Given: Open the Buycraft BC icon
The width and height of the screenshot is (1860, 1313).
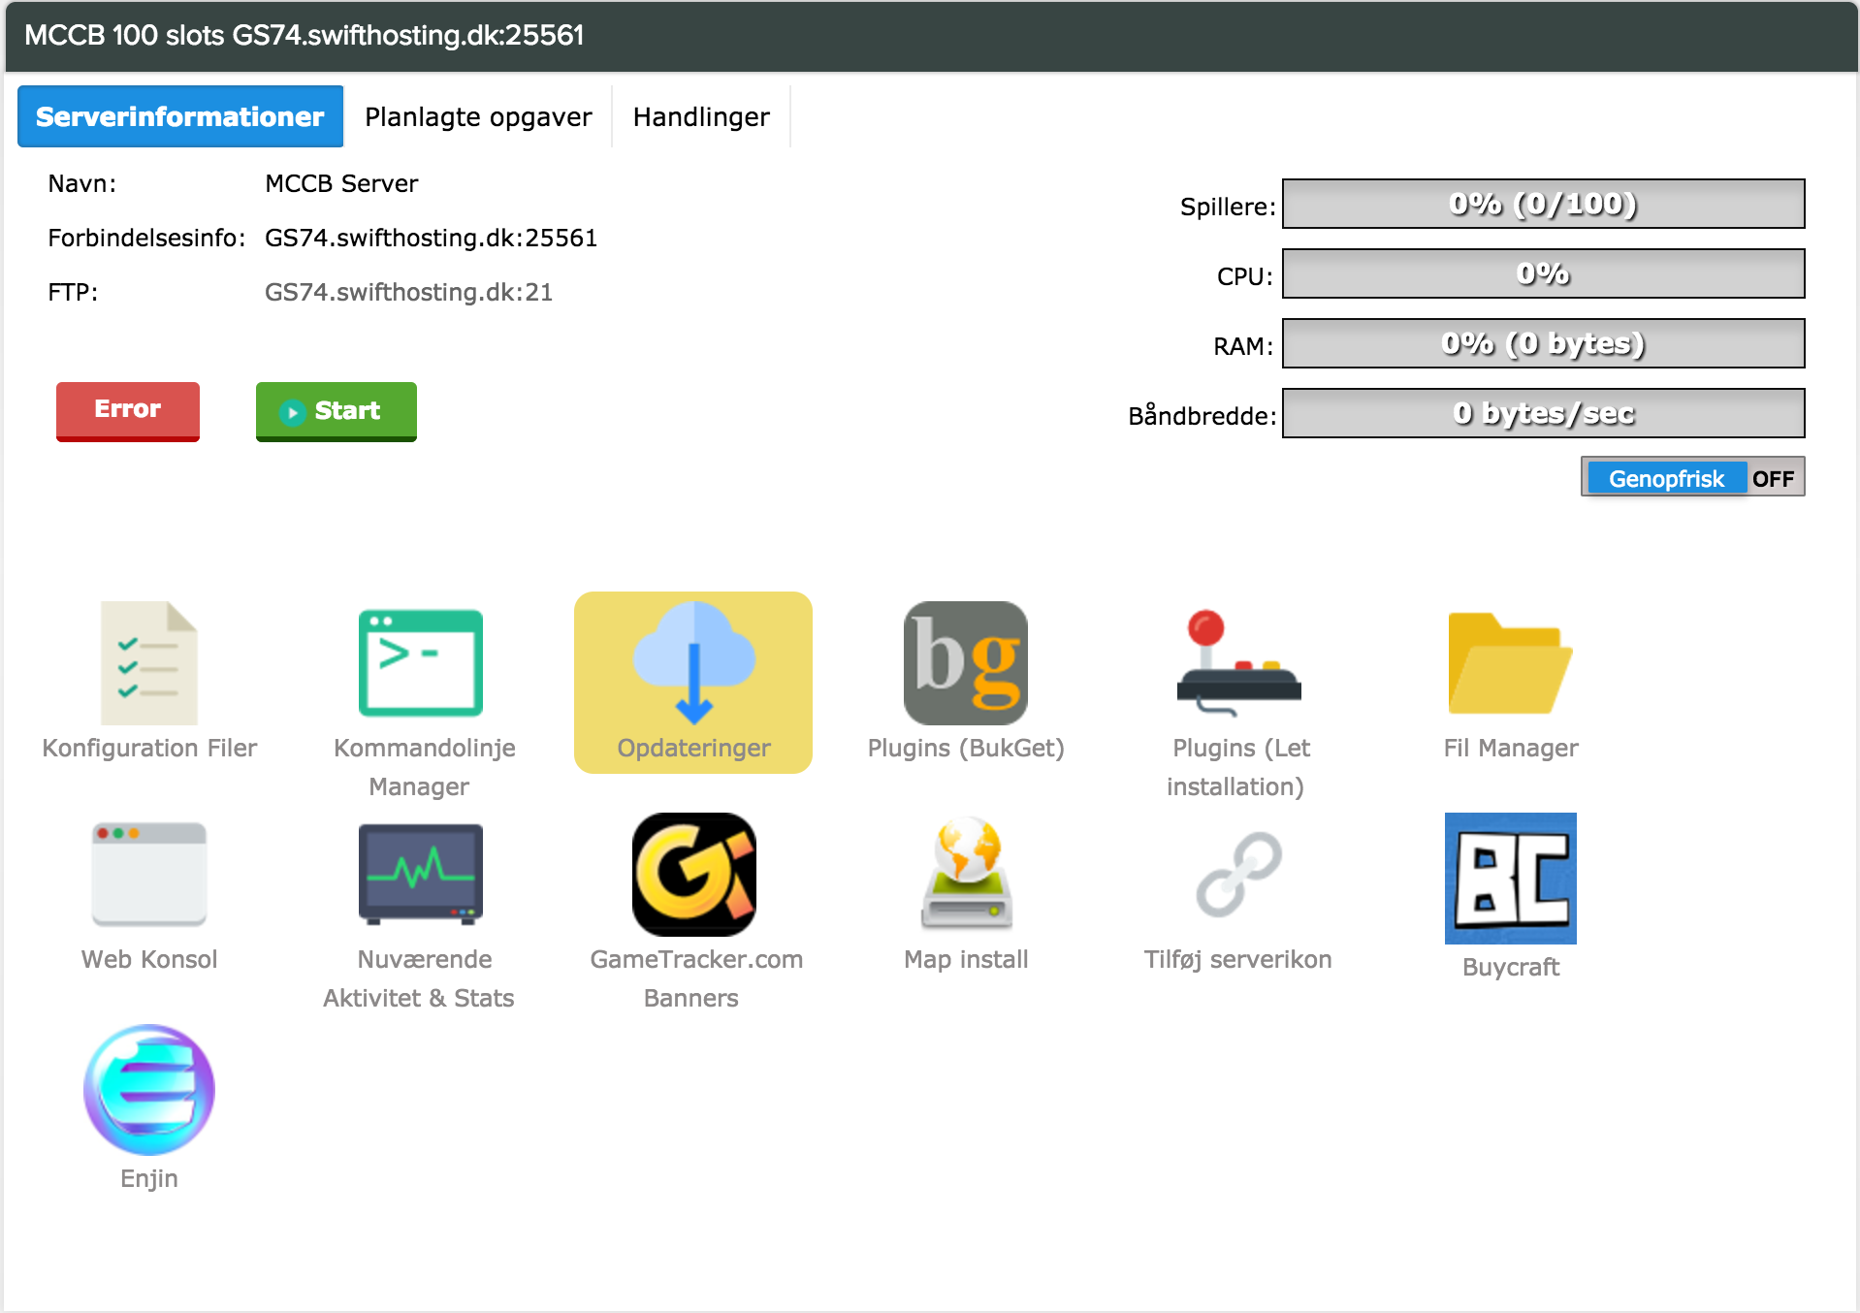Looking at the screenshot, I should pyautogui.click(x=1511, y=879).
